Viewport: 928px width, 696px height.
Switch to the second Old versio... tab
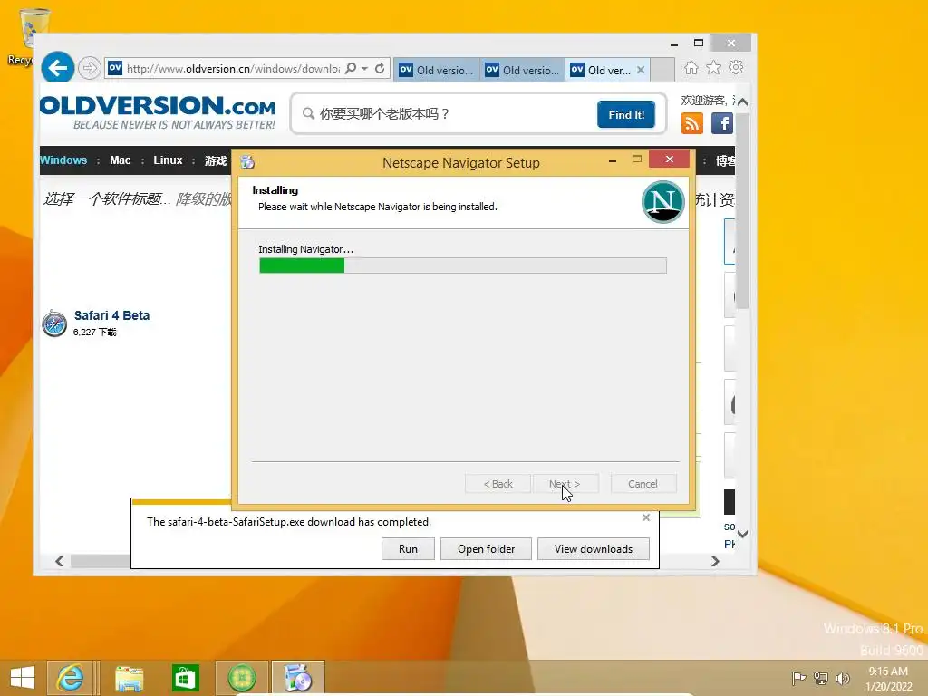(x=523, y=70)
